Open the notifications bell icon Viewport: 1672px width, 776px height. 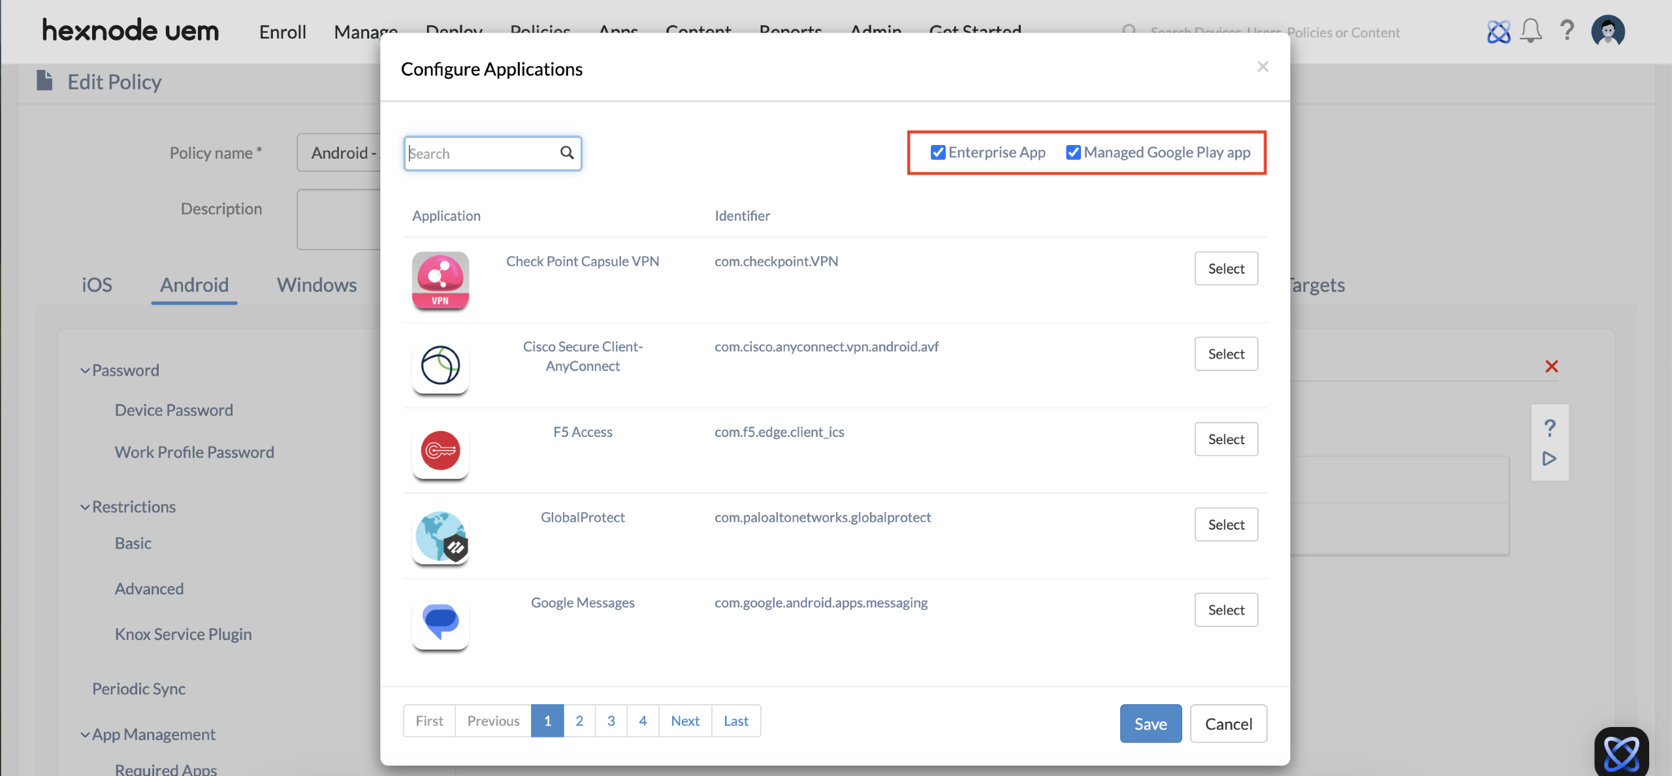coord(1530,31)
